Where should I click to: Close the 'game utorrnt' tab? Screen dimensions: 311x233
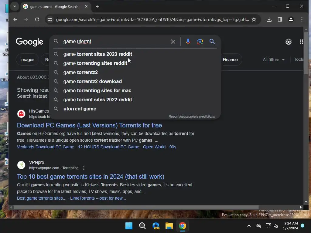coord(86,7)
